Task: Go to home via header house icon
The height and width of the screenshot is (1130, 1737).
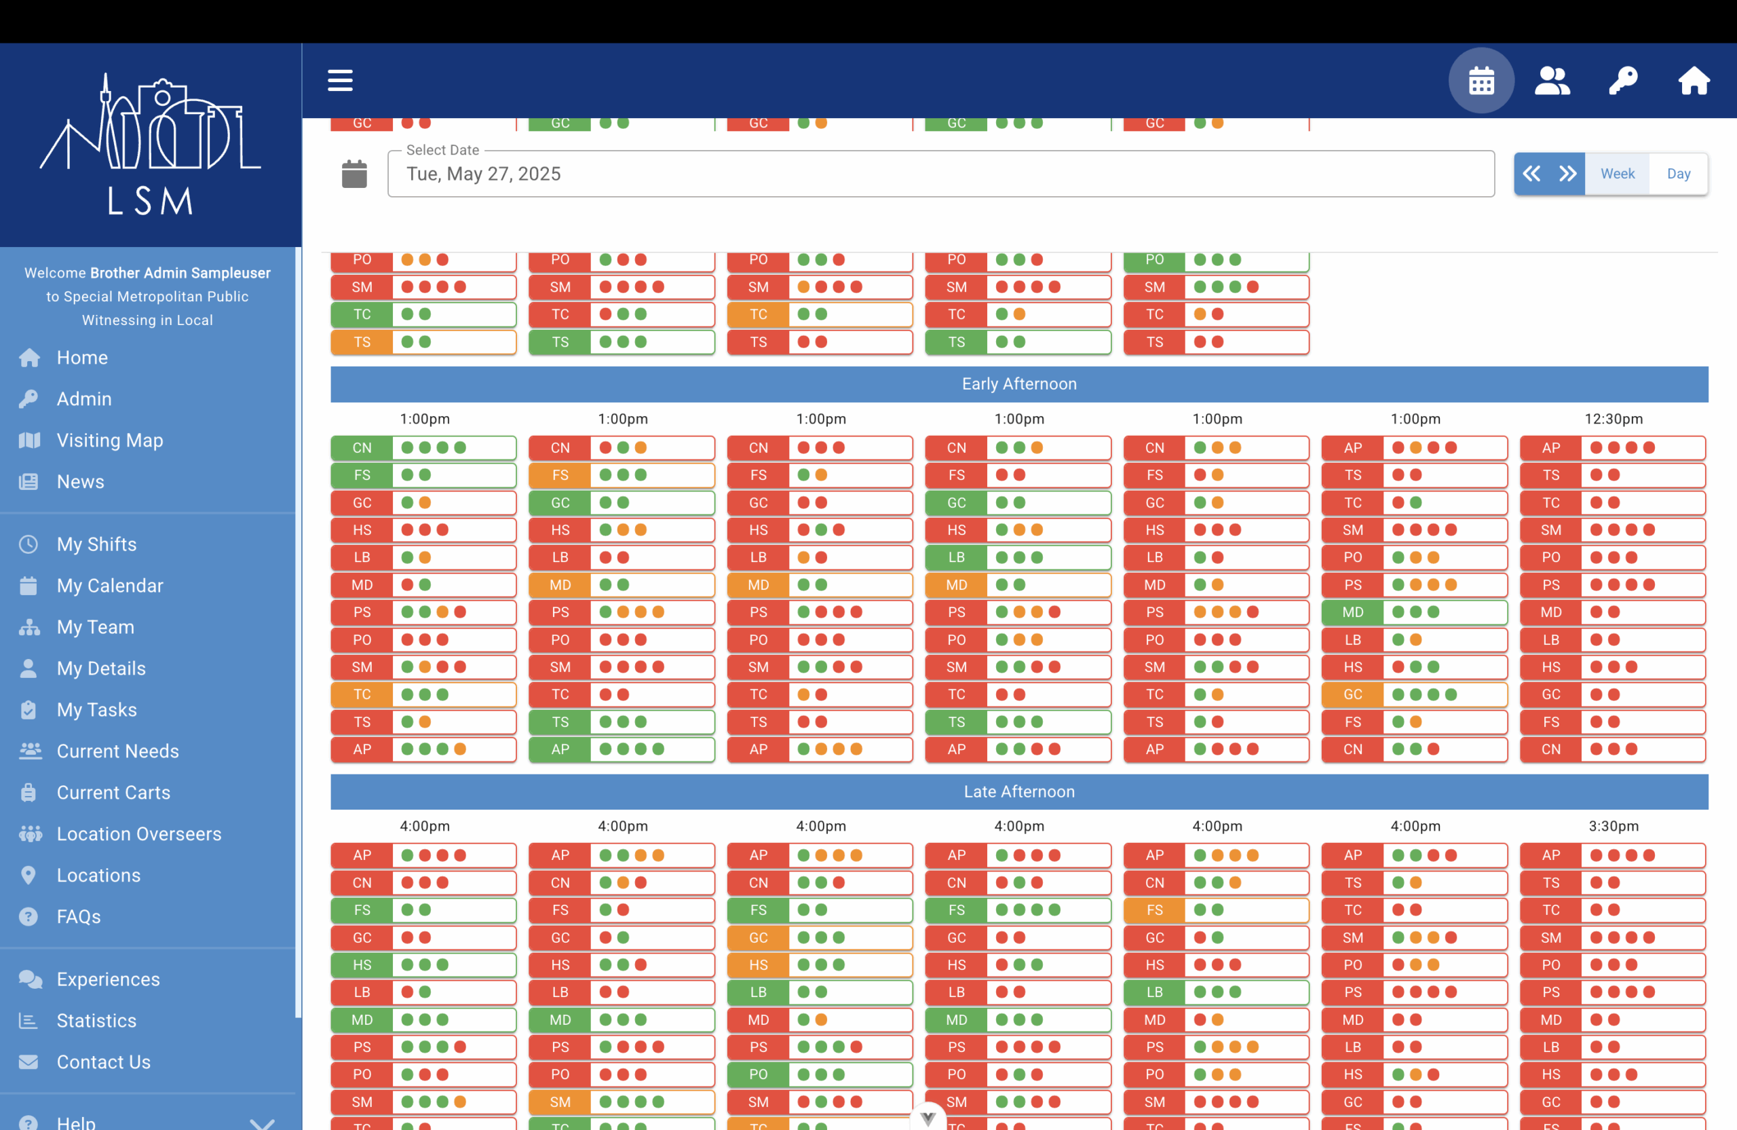Action: (x=1693, y=80)
